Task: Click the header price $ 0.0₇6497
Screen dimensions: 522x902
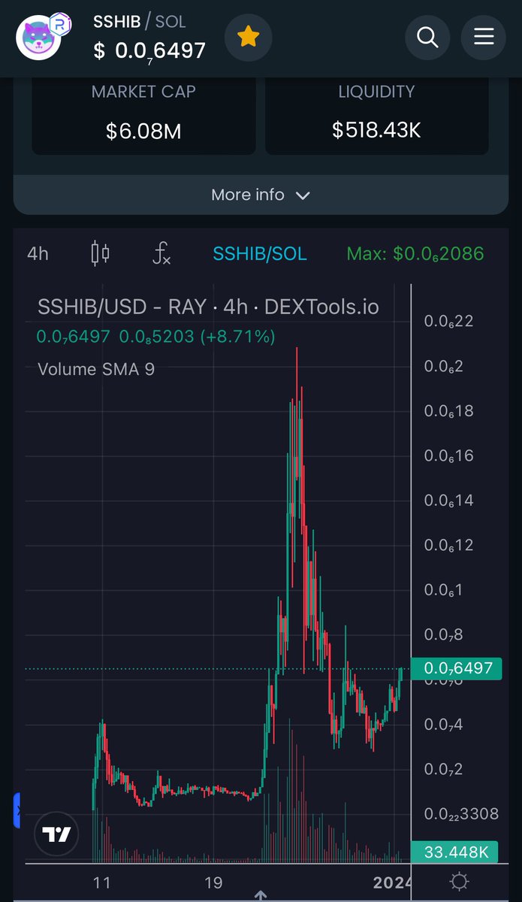Action: (x=149, y=51)
